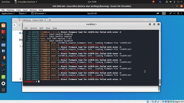The height and width of the screenshot is (103, 184).
Task: Open the Applications menu dropdown
Action: click(x=8, y=13)
